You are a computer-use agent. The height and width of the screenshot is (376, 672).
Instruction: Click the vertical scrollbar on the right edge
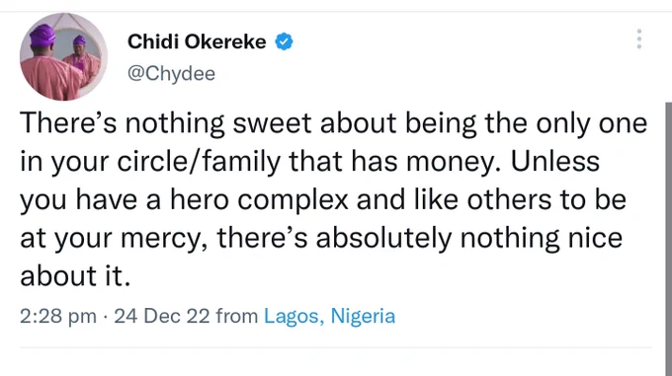coord(668,239)
